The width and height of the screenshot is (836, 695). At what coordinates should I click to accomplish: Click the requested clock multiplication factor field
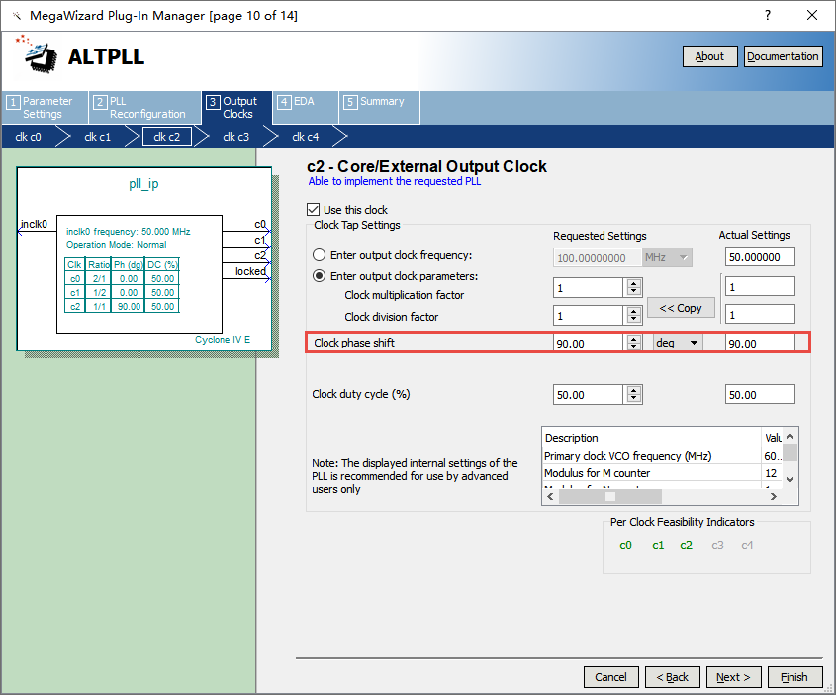click(x=588, y=287)
